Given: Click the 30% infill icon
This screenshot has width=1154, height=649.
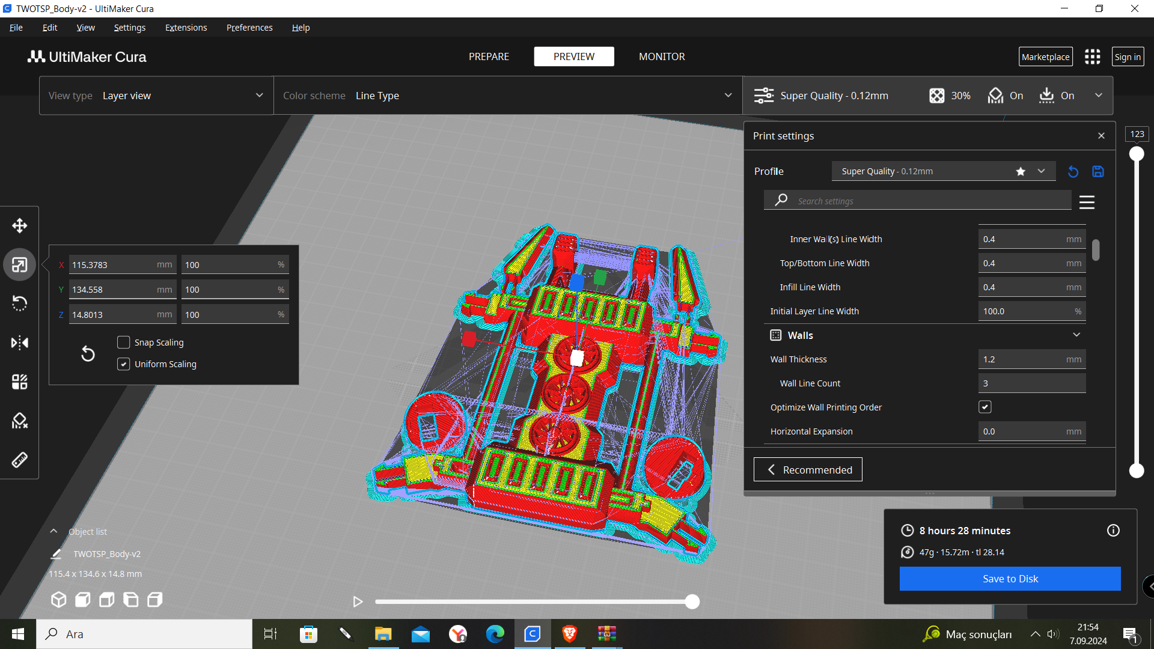Looking at the screenshot, I should click(x=936, y=96).
